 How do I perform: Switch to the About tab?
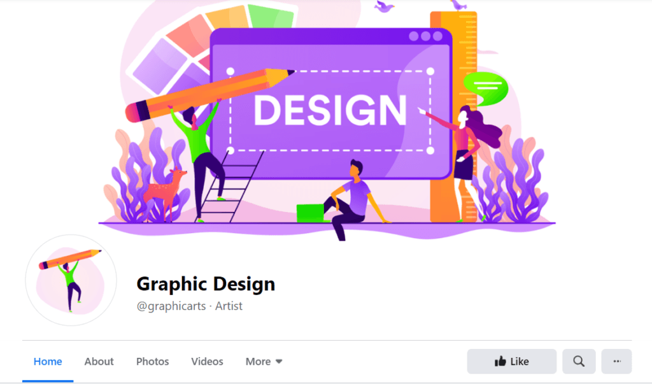(99, 362)
